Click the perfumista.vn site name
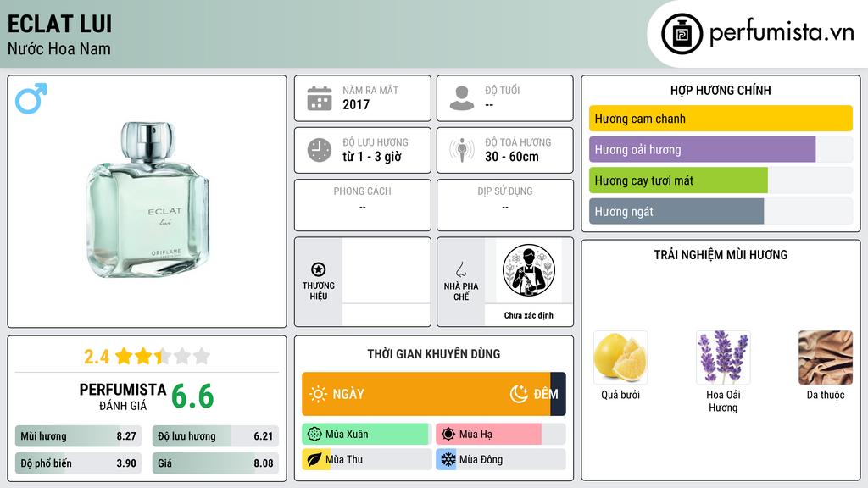Viewport: 868px width, 488px height. (782, 33)
